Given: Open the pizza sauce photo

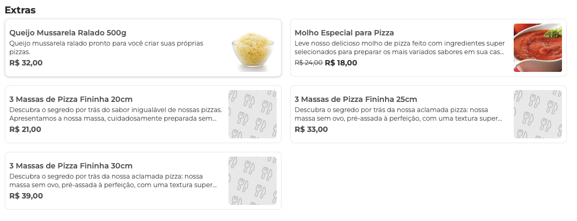Looking at the screenshot, I should point(537,48).
